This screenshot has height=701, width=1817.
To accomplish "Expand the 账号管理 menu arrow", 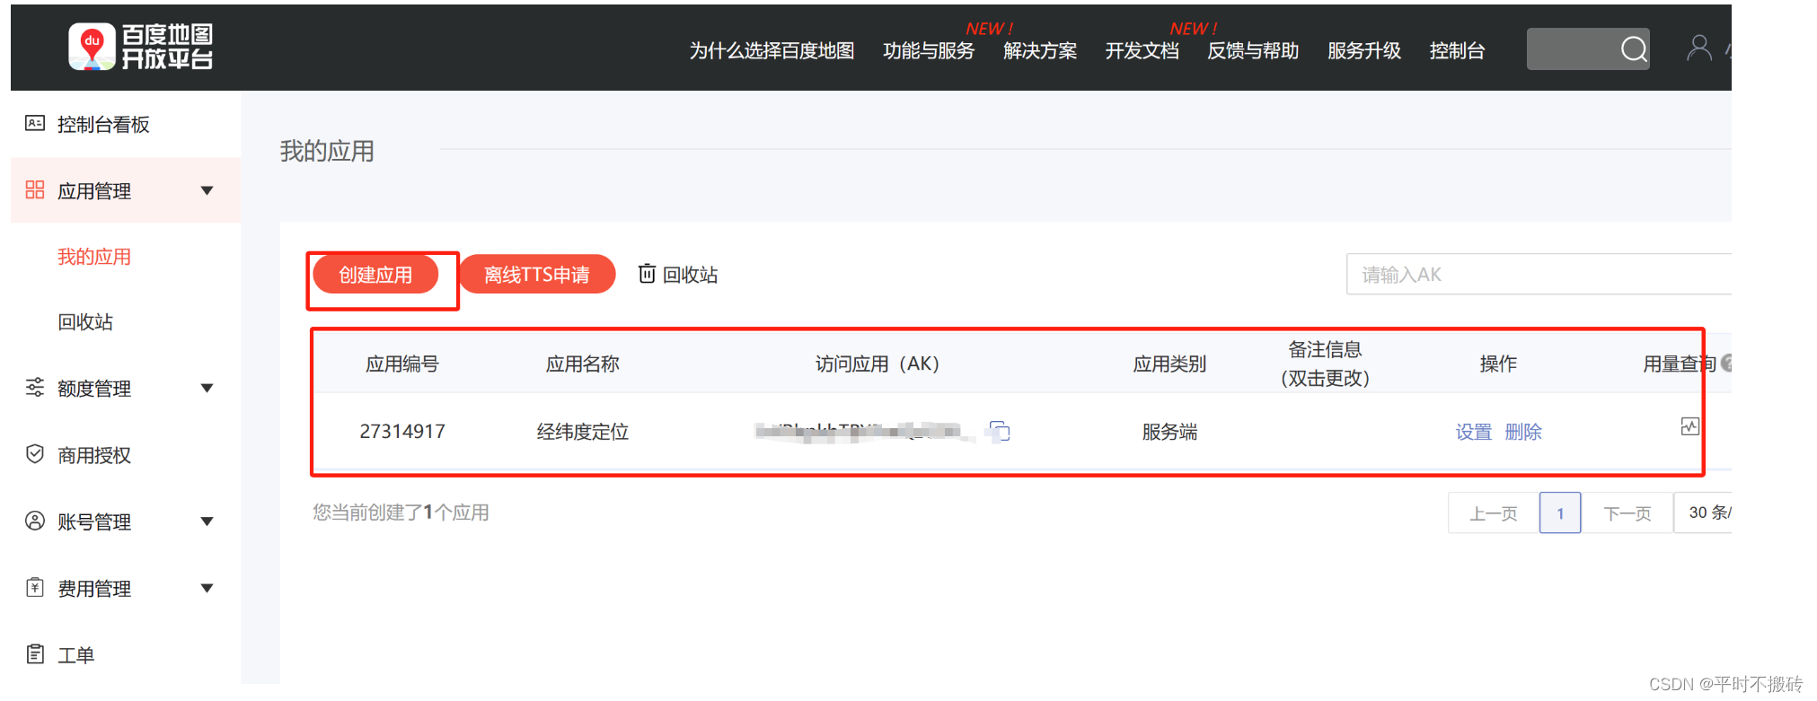I will click(207, 521).
